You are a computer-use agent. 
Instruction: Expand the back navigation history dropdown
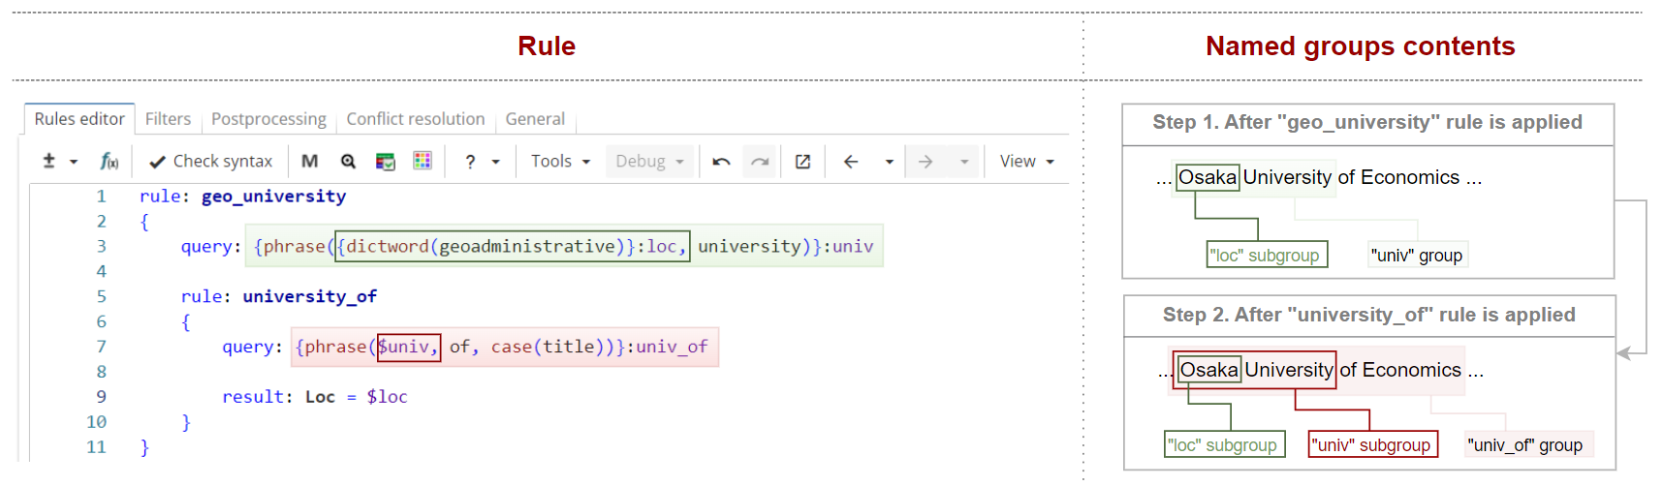tap(889, 162)
